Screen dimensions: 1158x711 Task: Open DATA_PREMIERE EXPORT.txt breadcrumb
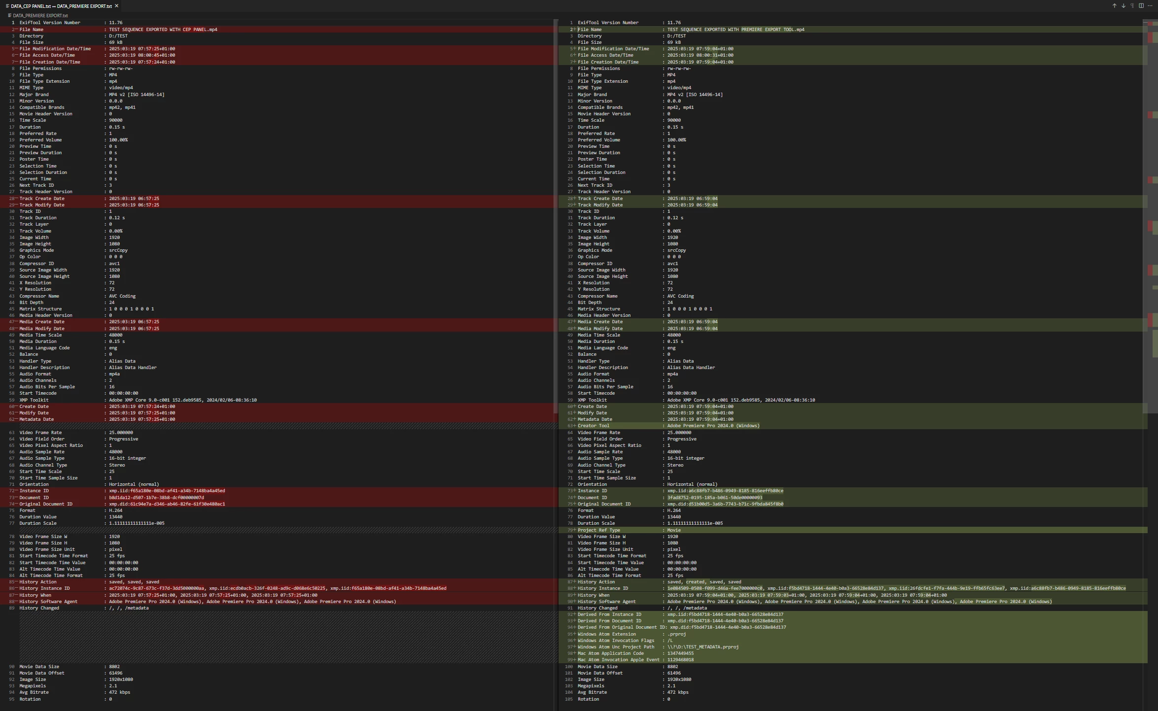click(40, 15)
